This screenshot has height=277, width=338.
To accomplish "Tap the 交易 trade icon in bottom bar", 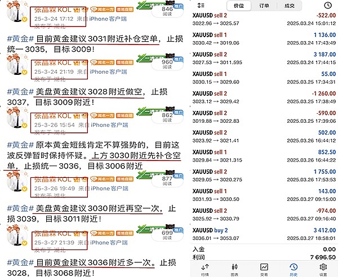I will (x=263, y=269).
